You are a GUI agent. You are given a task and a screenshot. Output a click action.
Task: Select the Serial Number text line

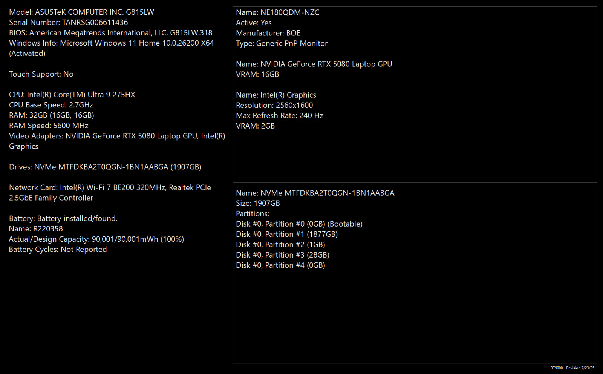coord(69,22)
